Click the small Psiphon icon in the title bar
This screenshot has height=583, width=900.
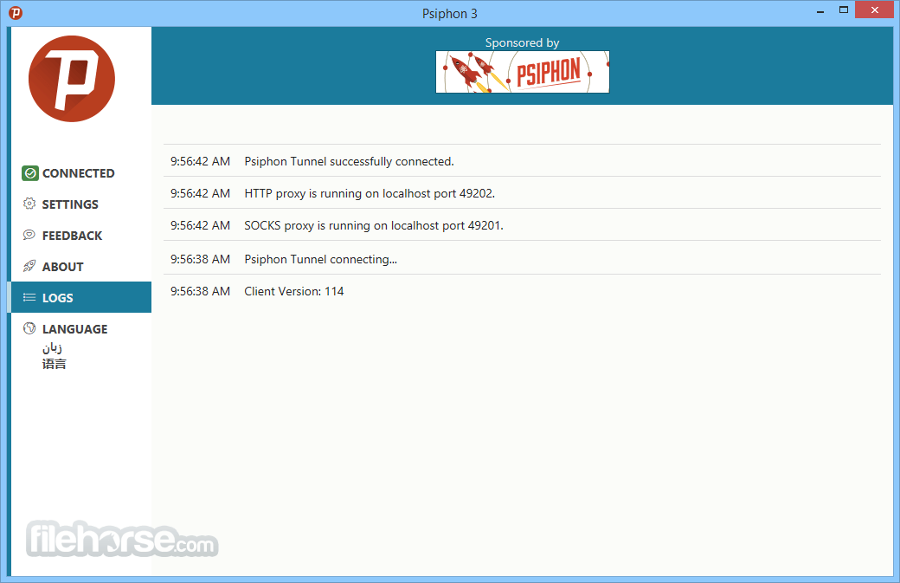(x=16, y=13)
